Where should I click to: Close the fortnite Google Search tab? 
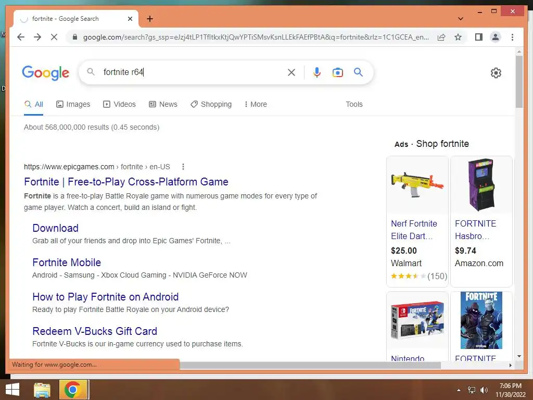coord(130,19)
